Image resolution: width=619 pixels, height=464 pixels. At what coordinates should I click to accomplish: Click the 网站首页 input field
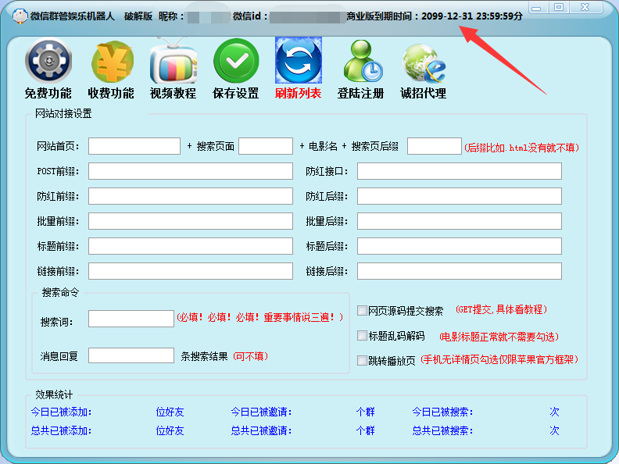(134, 146)
